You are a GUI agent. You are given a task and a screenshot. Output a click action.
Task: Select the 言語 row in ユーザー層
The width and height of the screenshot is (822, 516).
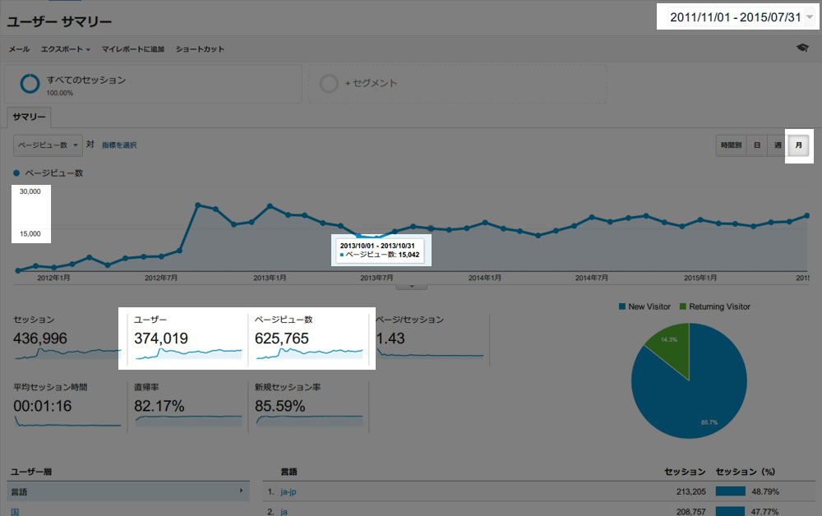pos(128,491)
